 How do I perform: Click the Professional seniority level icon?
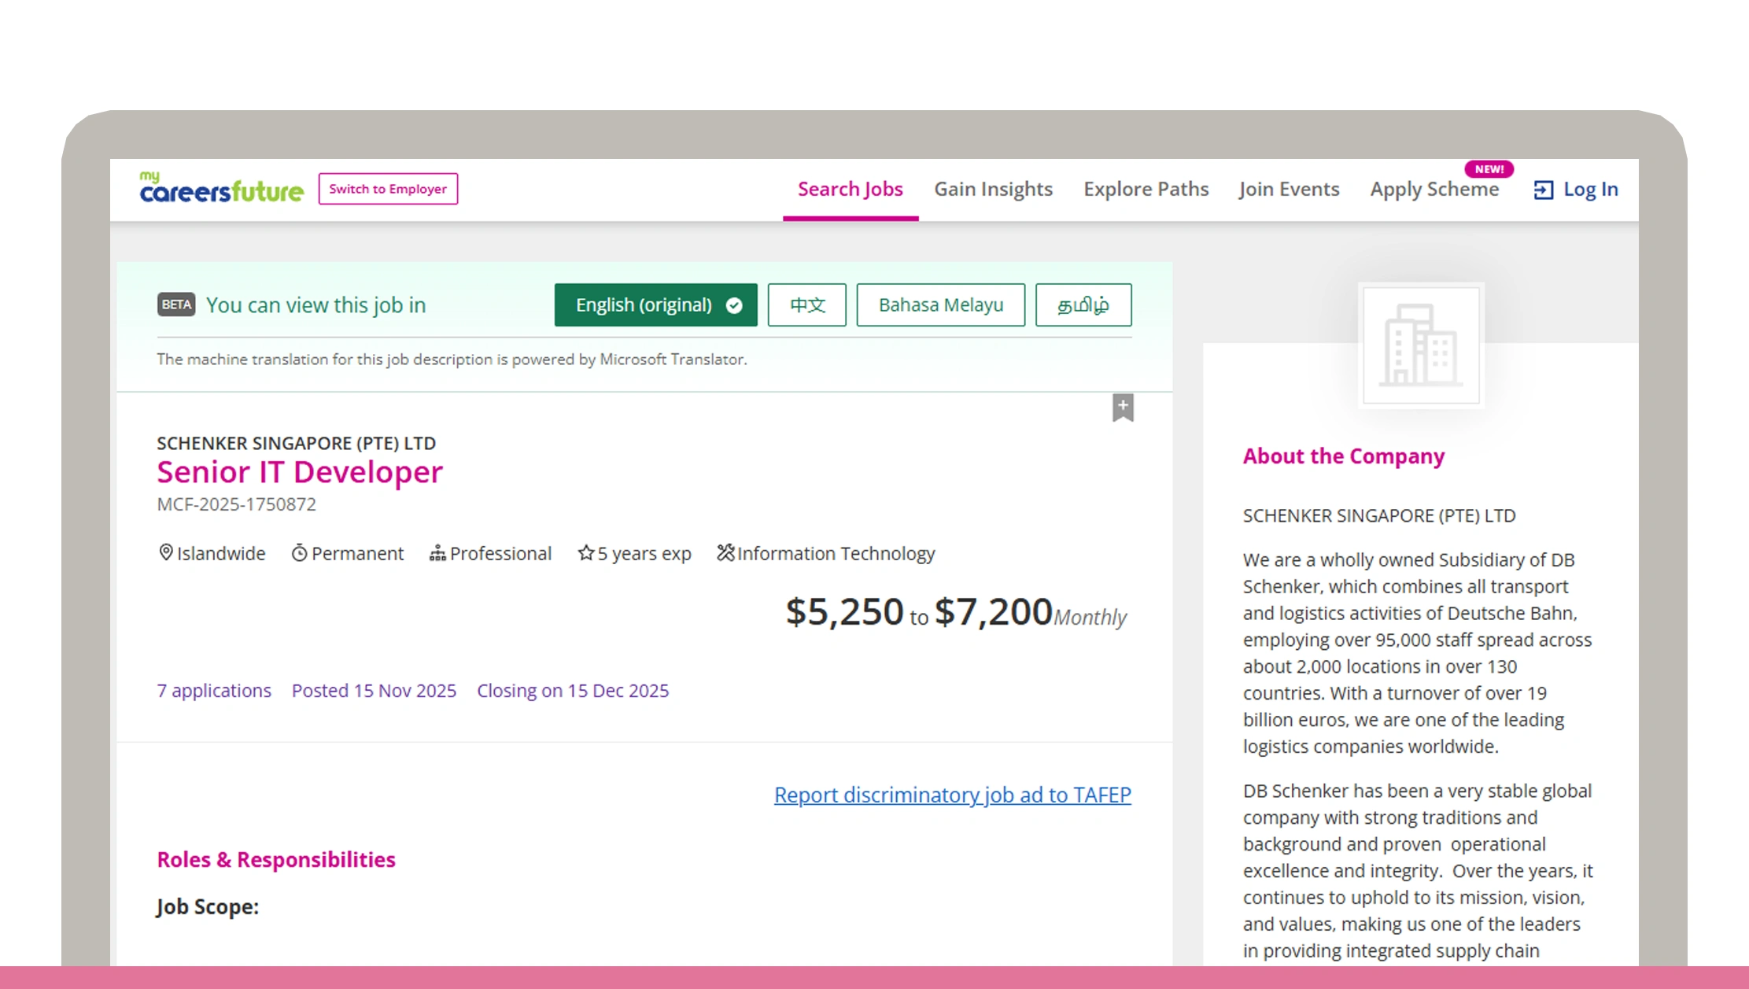[438, 553]
